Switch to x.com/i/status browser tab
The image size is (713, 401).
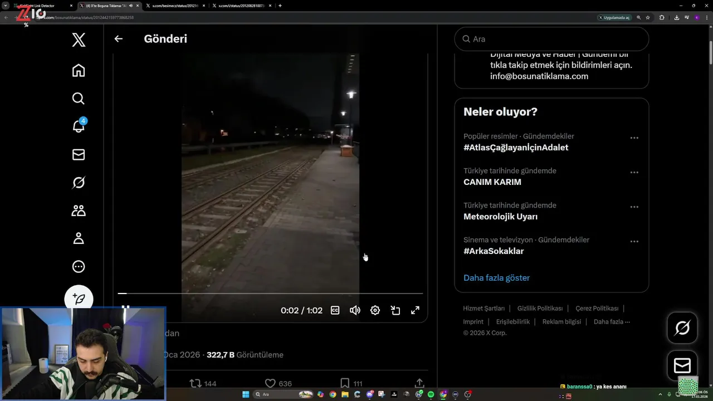click(x=241, y=6)
